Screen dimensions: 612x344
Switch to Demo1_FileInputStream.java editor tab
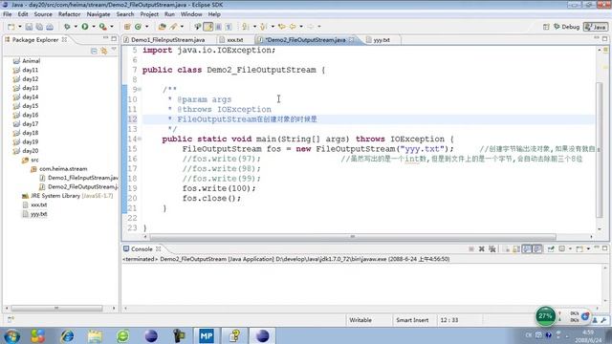coord(168,40)
